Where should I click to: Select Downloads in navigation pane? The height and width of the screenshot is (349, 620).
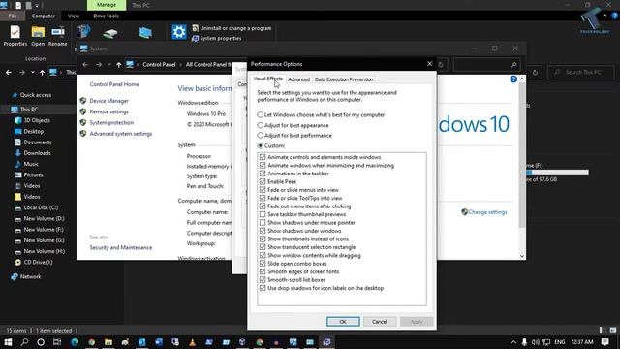(37, 153)
